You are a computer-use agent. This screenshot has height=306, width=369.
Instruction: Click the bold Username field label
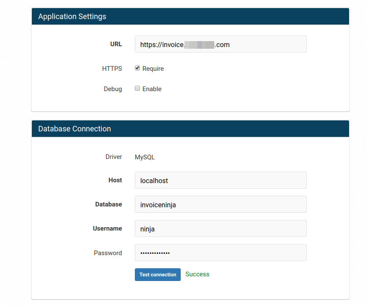coord(107,228)
